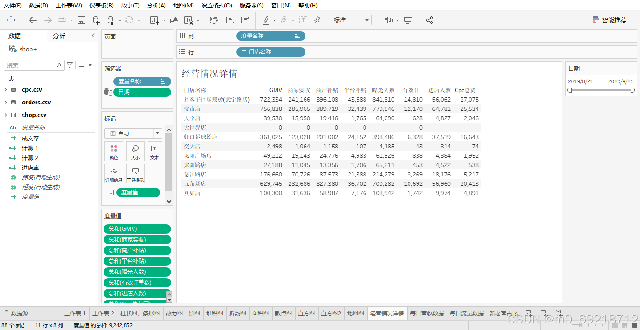This screenshot has height=330, width=640.
Task: Enter presentation mode from the toolbar
Action: click(x=407, y=20)
